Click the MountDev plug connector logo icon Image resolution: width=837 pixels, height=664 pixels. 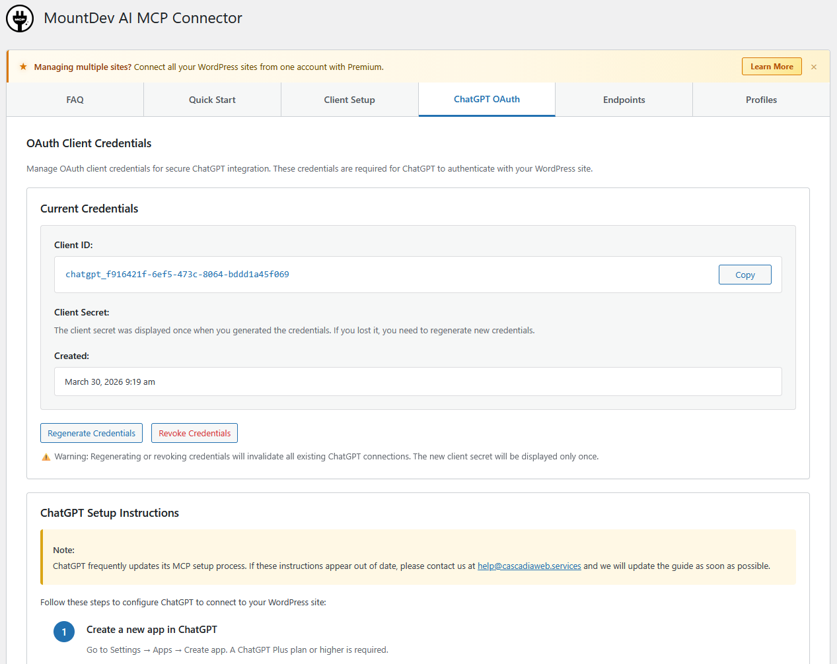click(x=19, y=18)
